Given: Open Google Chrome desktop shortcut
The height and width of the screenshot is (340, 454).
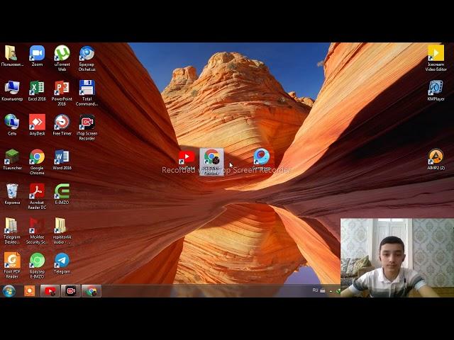Looking at the screenshot, I should pyautogui.click(x=37, y=157).
